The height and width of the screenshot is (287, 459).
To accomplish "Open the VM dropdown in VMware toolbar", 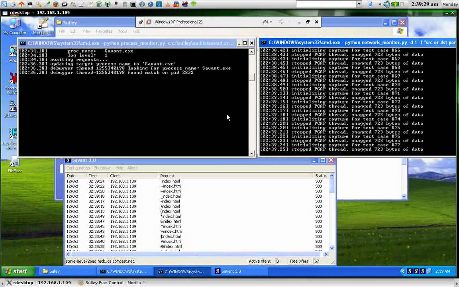I will click(x=267, y=22).
